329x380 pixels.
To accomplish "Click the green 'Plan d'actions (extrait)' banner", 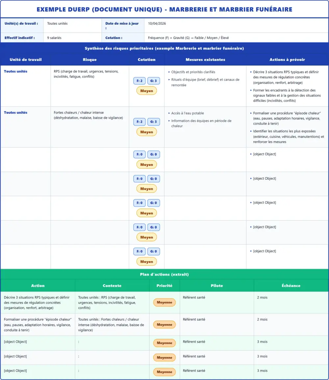I will click(164, 274).
